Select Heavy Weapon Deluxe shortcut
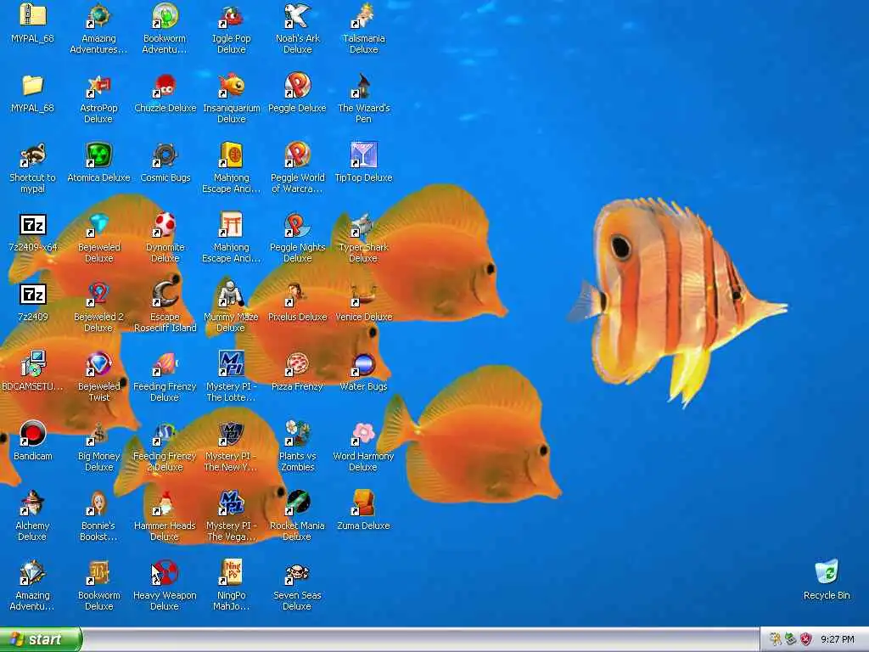The height and width of the screenshot is (652, 869). coord(165,573)
